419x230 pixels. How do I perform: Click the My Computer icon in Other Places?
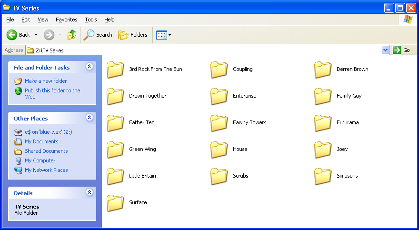(x=18, y=161)
